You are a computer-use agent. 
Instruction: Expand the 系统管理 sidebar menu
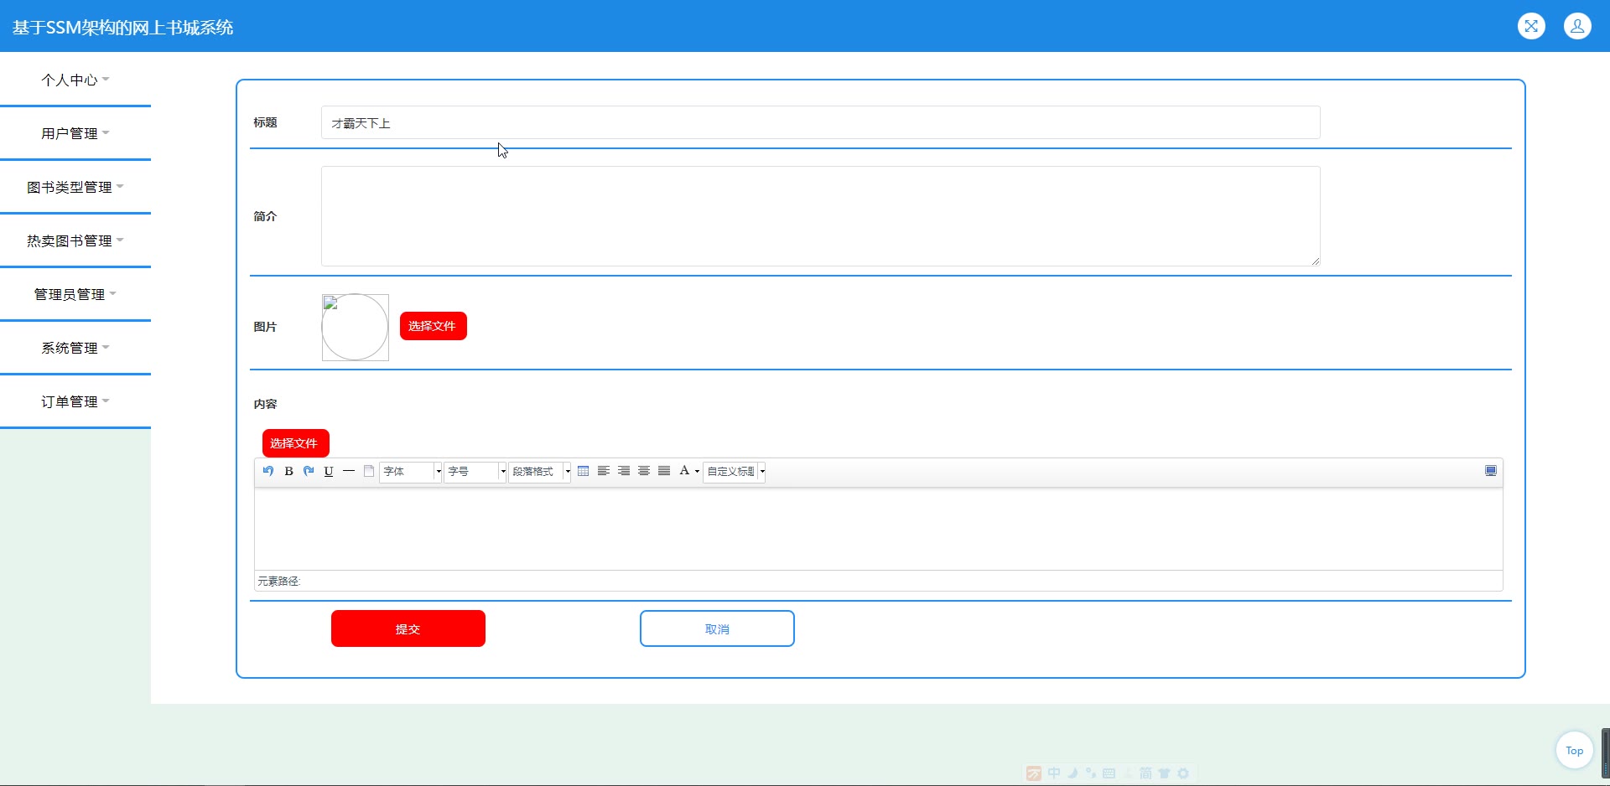coord(75,348)
